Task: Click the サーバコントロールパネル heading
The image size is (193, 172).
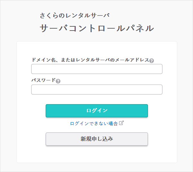Action: [96, 28]
